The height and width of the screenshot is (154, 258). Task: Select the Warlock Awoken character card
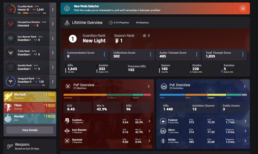tap(30, 97)
